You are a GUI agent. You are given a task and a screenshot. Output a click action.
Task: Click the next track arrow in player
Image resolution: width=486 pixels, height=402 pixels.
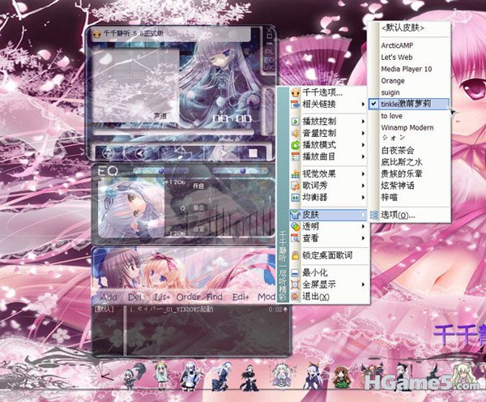223,152
